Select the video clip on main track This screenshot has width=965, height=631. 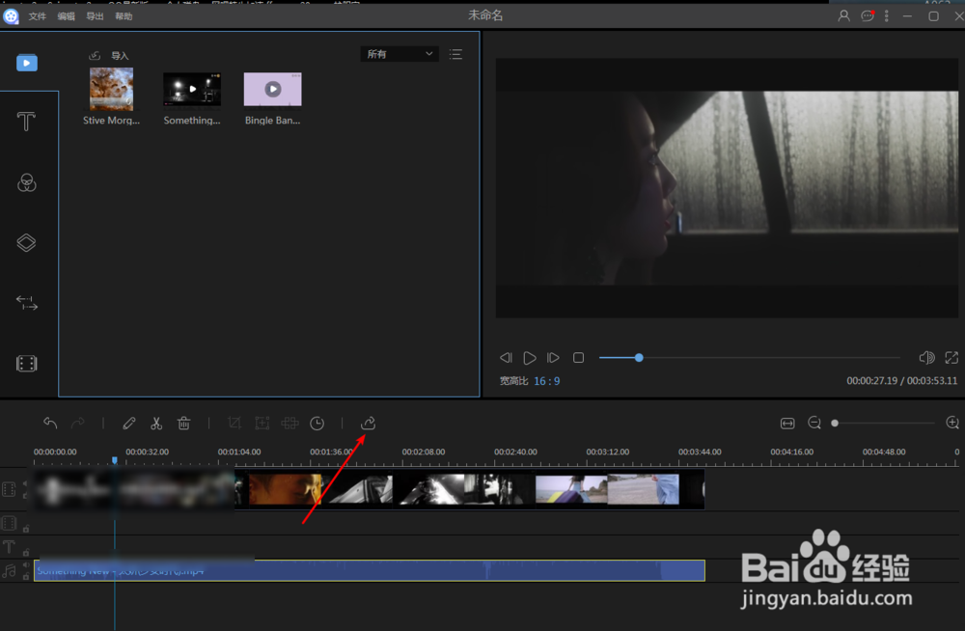(370, 489)
